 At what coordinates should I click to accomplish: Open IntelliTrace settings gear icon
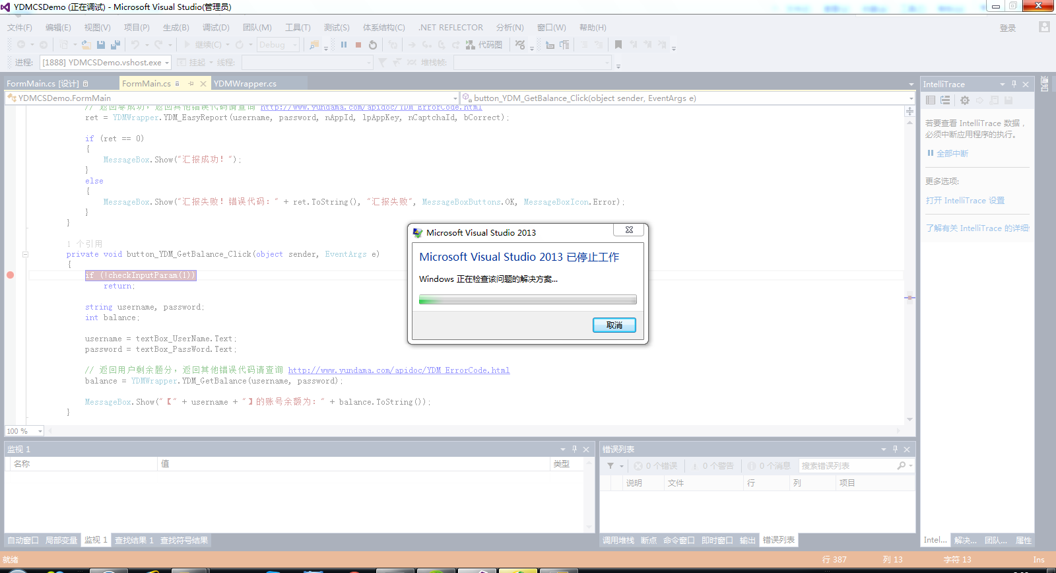pos(965,100)
